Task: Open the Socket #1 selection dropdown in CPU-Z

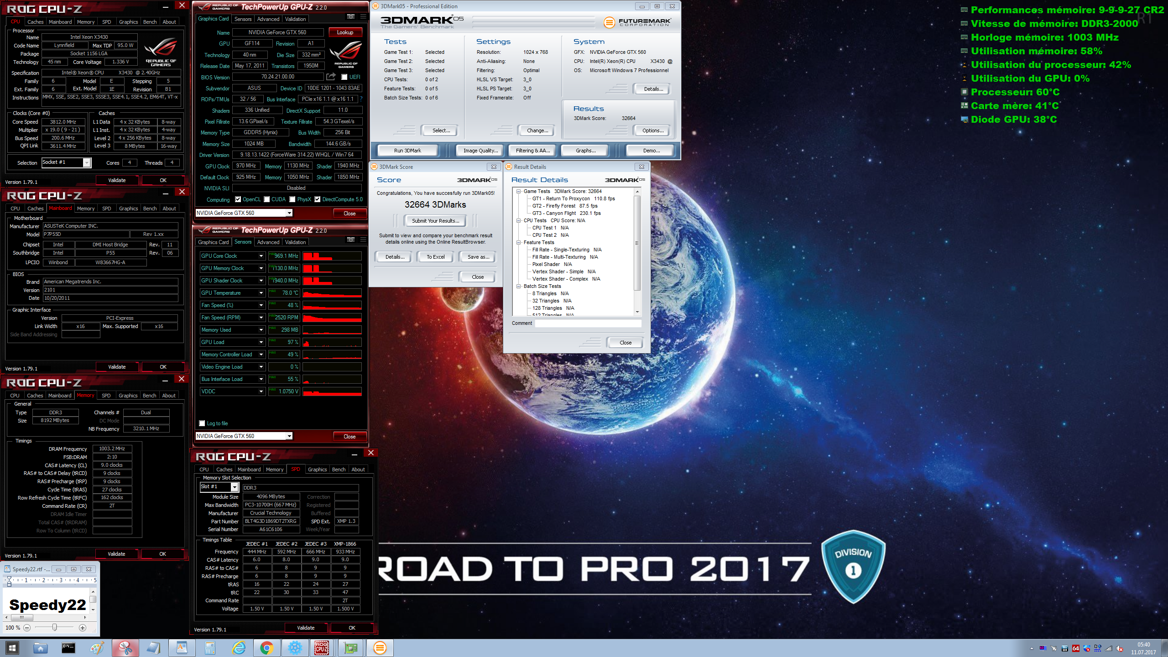Action: pos(87,162)
